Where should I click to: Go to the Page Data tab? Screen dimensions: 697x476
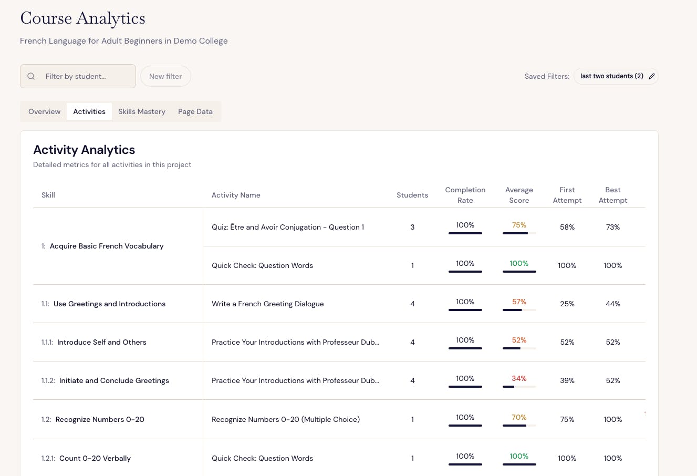click(x=195, y=111)
